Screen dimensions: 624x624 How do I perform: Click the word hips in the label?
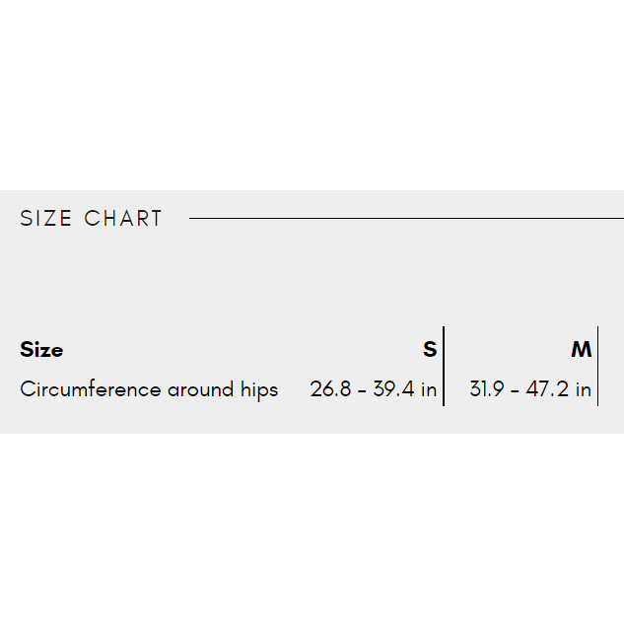pyautogui.click(x=259, y=389)
